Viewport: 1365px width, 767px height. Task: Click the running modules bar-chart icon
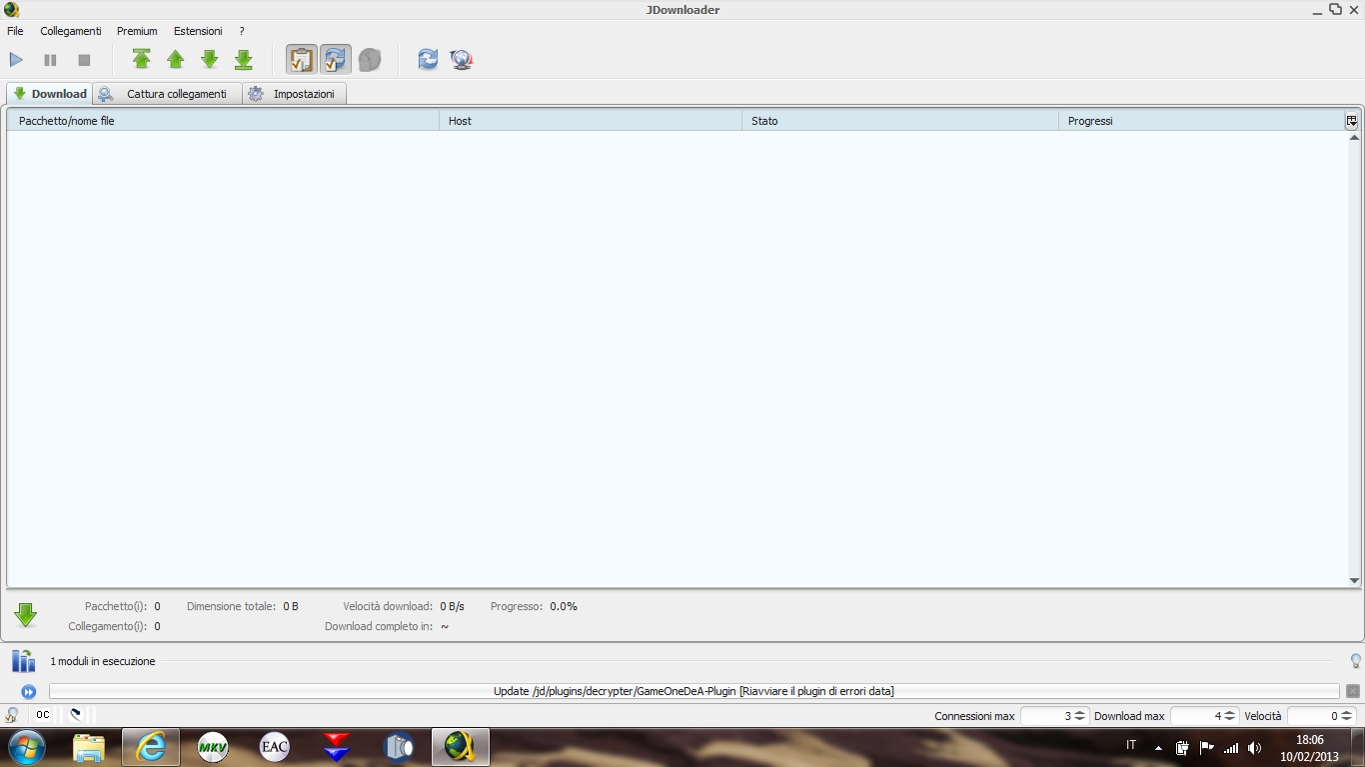coord(23,661)
